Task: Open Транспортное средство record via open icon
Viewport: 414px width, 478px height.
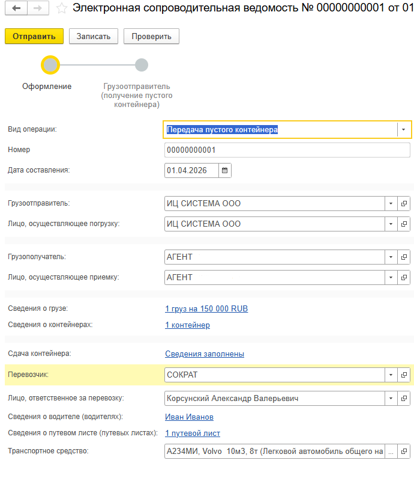Action: tap(404, 451)
